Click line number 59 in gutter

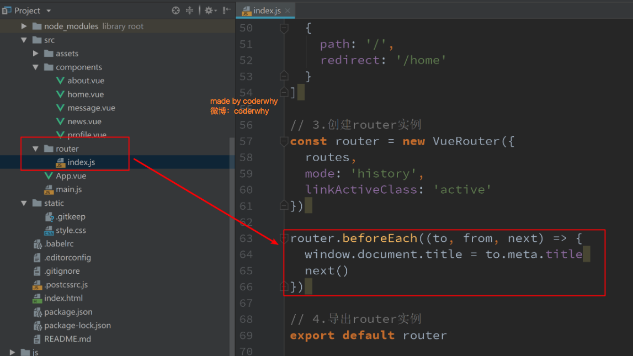click(246, 173)
